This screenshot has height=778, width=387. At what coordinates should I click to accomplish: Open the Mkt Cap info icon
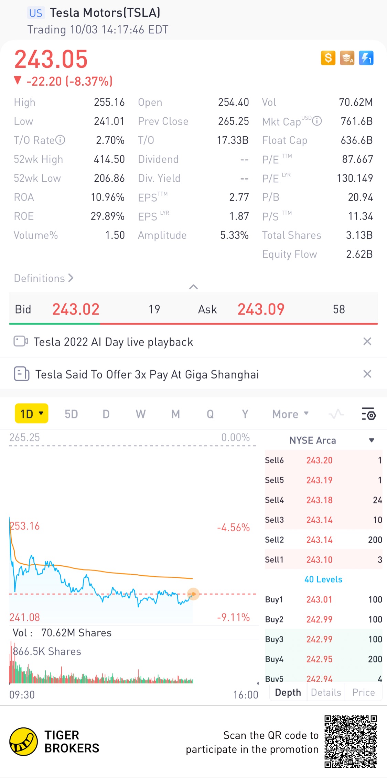coord(317,121)
